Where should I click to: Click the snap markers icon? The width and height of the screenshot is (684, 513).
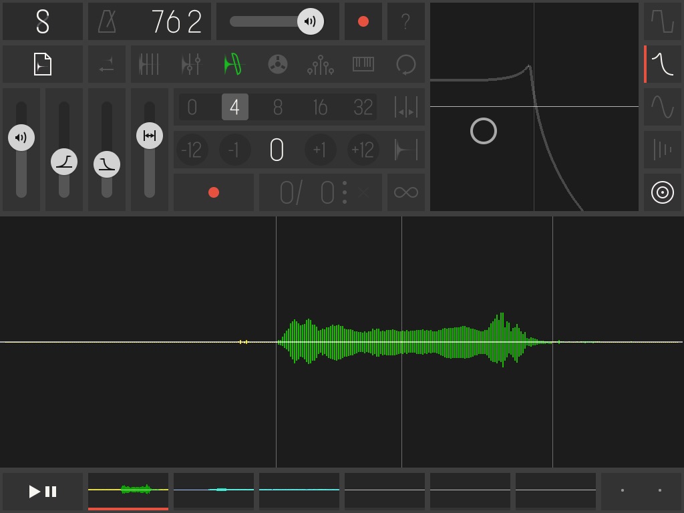pyautogui.click(x=406, y=107)
